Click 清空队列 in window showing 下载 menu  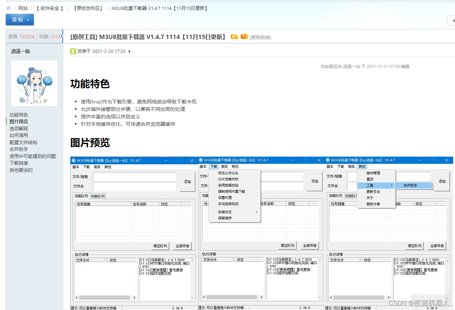[288, 246]
